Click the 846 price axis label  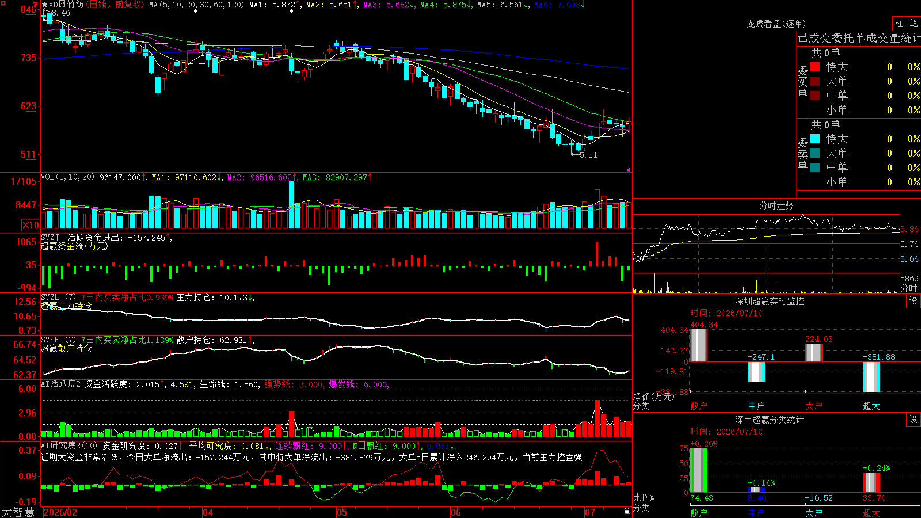pyautogui.click(x=29, y=9)
